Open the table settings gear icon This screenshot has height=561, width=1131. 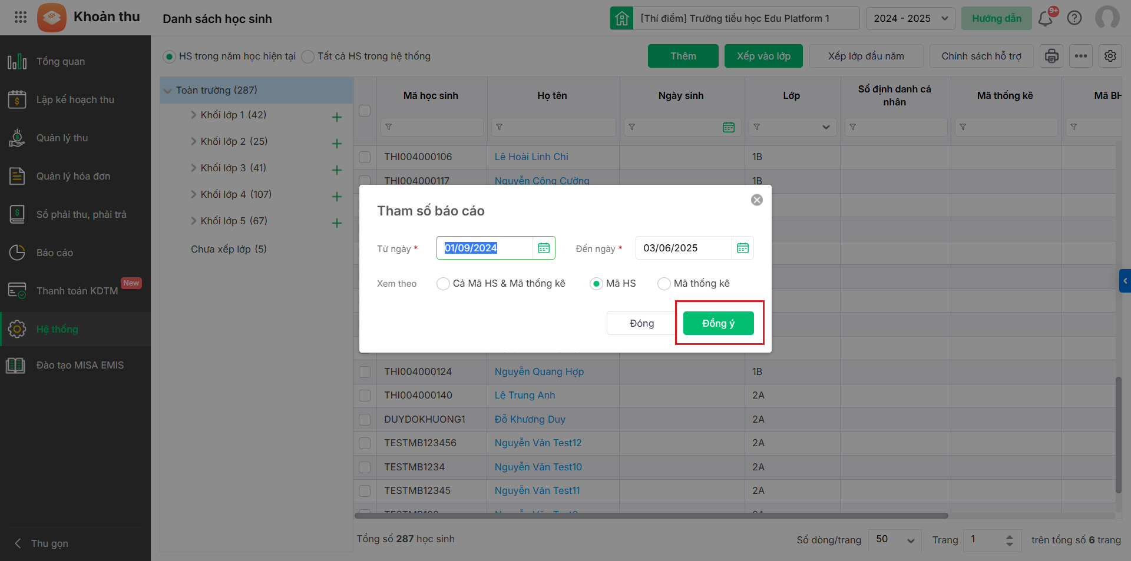click(1110, 56)
